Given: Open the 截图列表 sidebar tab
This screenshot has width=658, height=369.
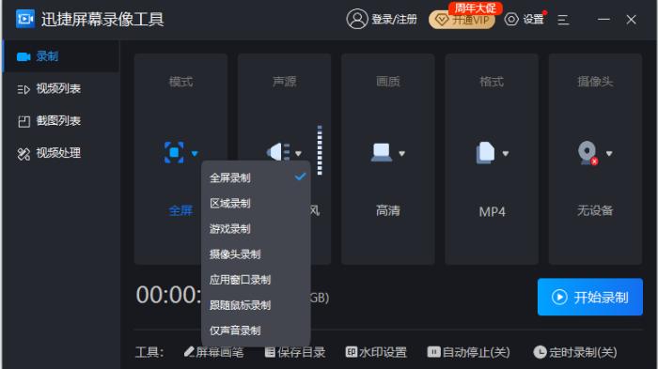Looking at the screenshot, I should [x=61, y=121].
